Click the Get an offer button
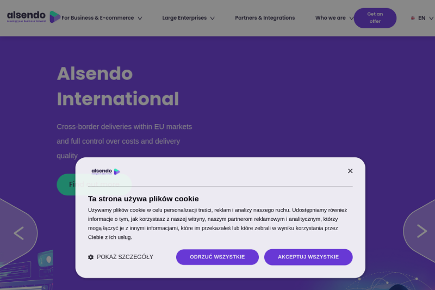Image resolution: width=435 pixels, height=290 pixels. 375,18
